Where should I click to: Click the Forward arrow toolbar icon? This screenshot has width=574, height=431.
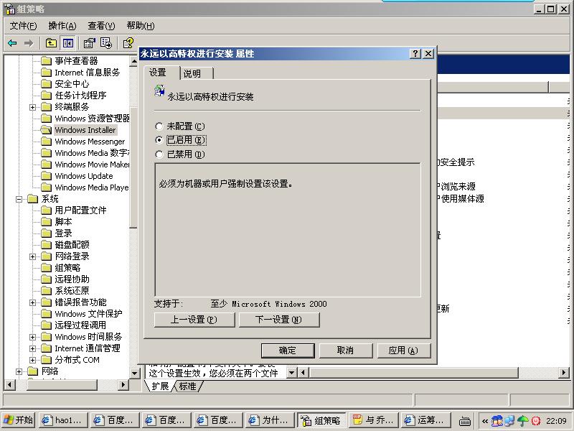click(29, 43)
